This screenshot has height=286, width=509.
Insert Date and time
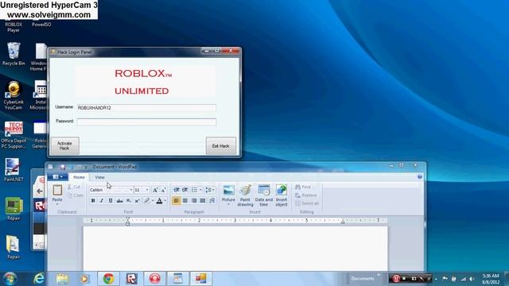tap(264, 195)
